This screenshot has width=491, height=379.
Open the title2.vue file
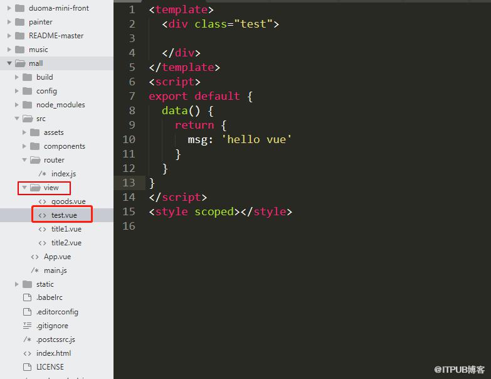click(x=66, y=243)
